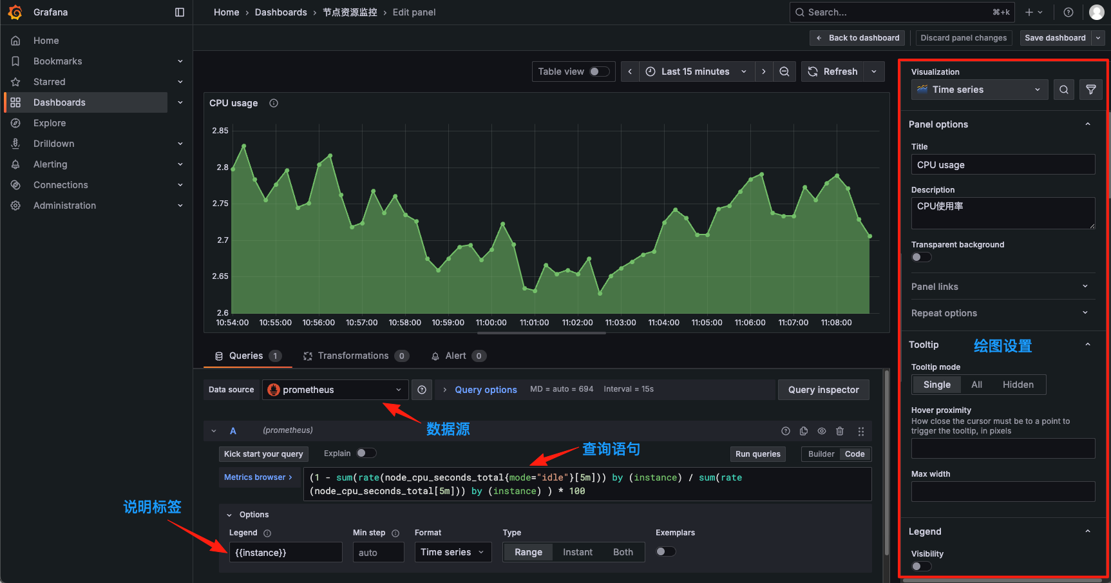
Task: Open the Alert tab
Action: (457, 355)
